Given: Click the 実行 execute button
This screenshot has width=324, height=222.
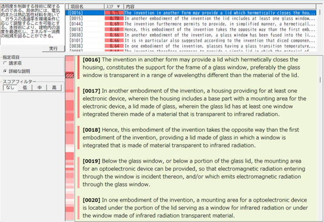Looking at the screenshot, I should coord(53,48).
